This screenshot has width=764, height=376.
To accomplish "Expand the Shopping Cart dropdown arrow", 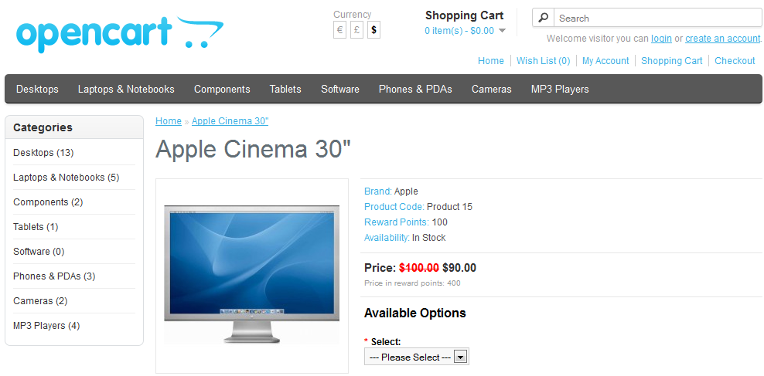I will tap(502, 31).
